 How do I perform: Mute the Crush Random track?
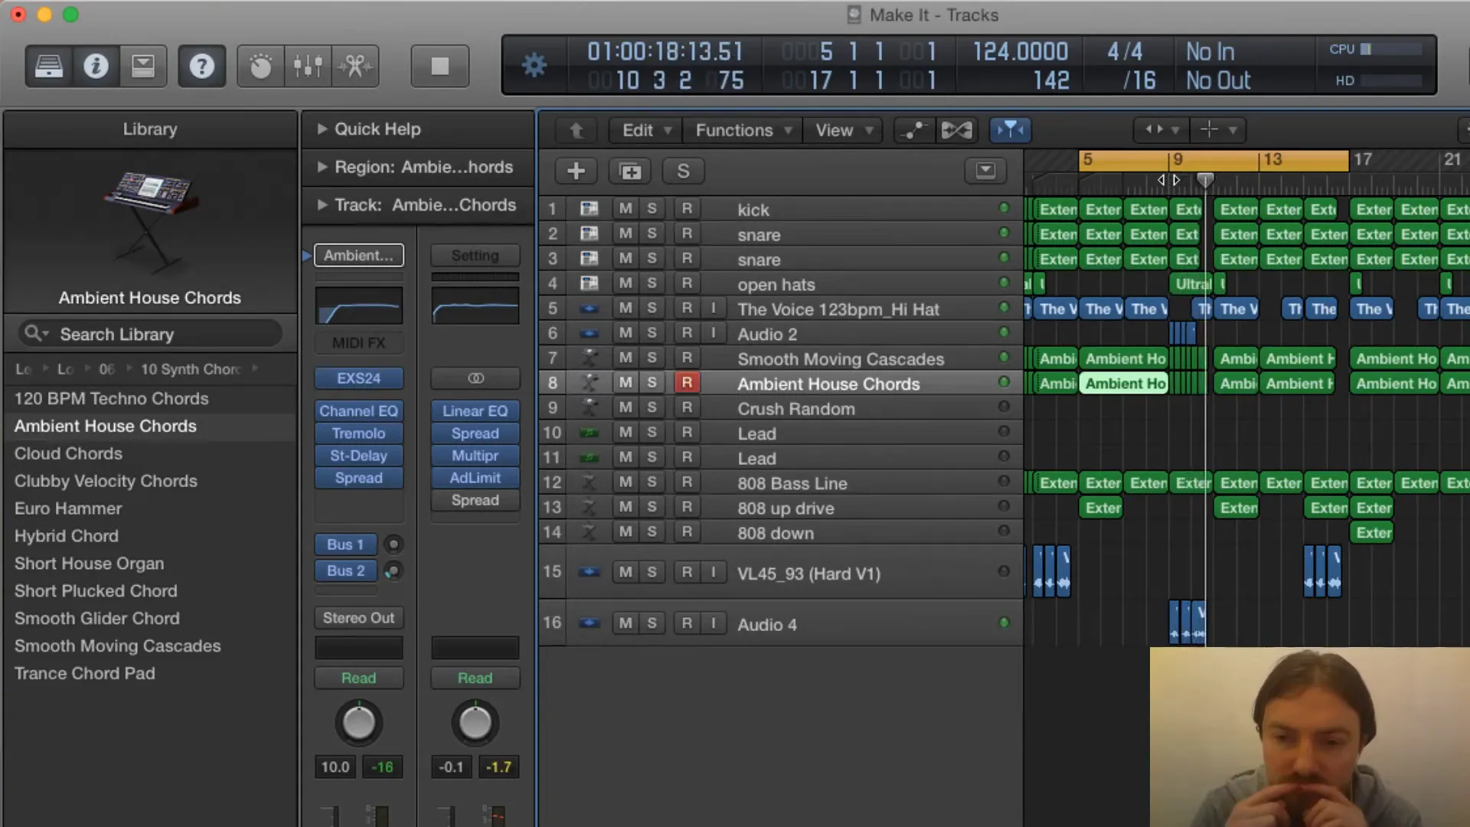coord(626,407)
